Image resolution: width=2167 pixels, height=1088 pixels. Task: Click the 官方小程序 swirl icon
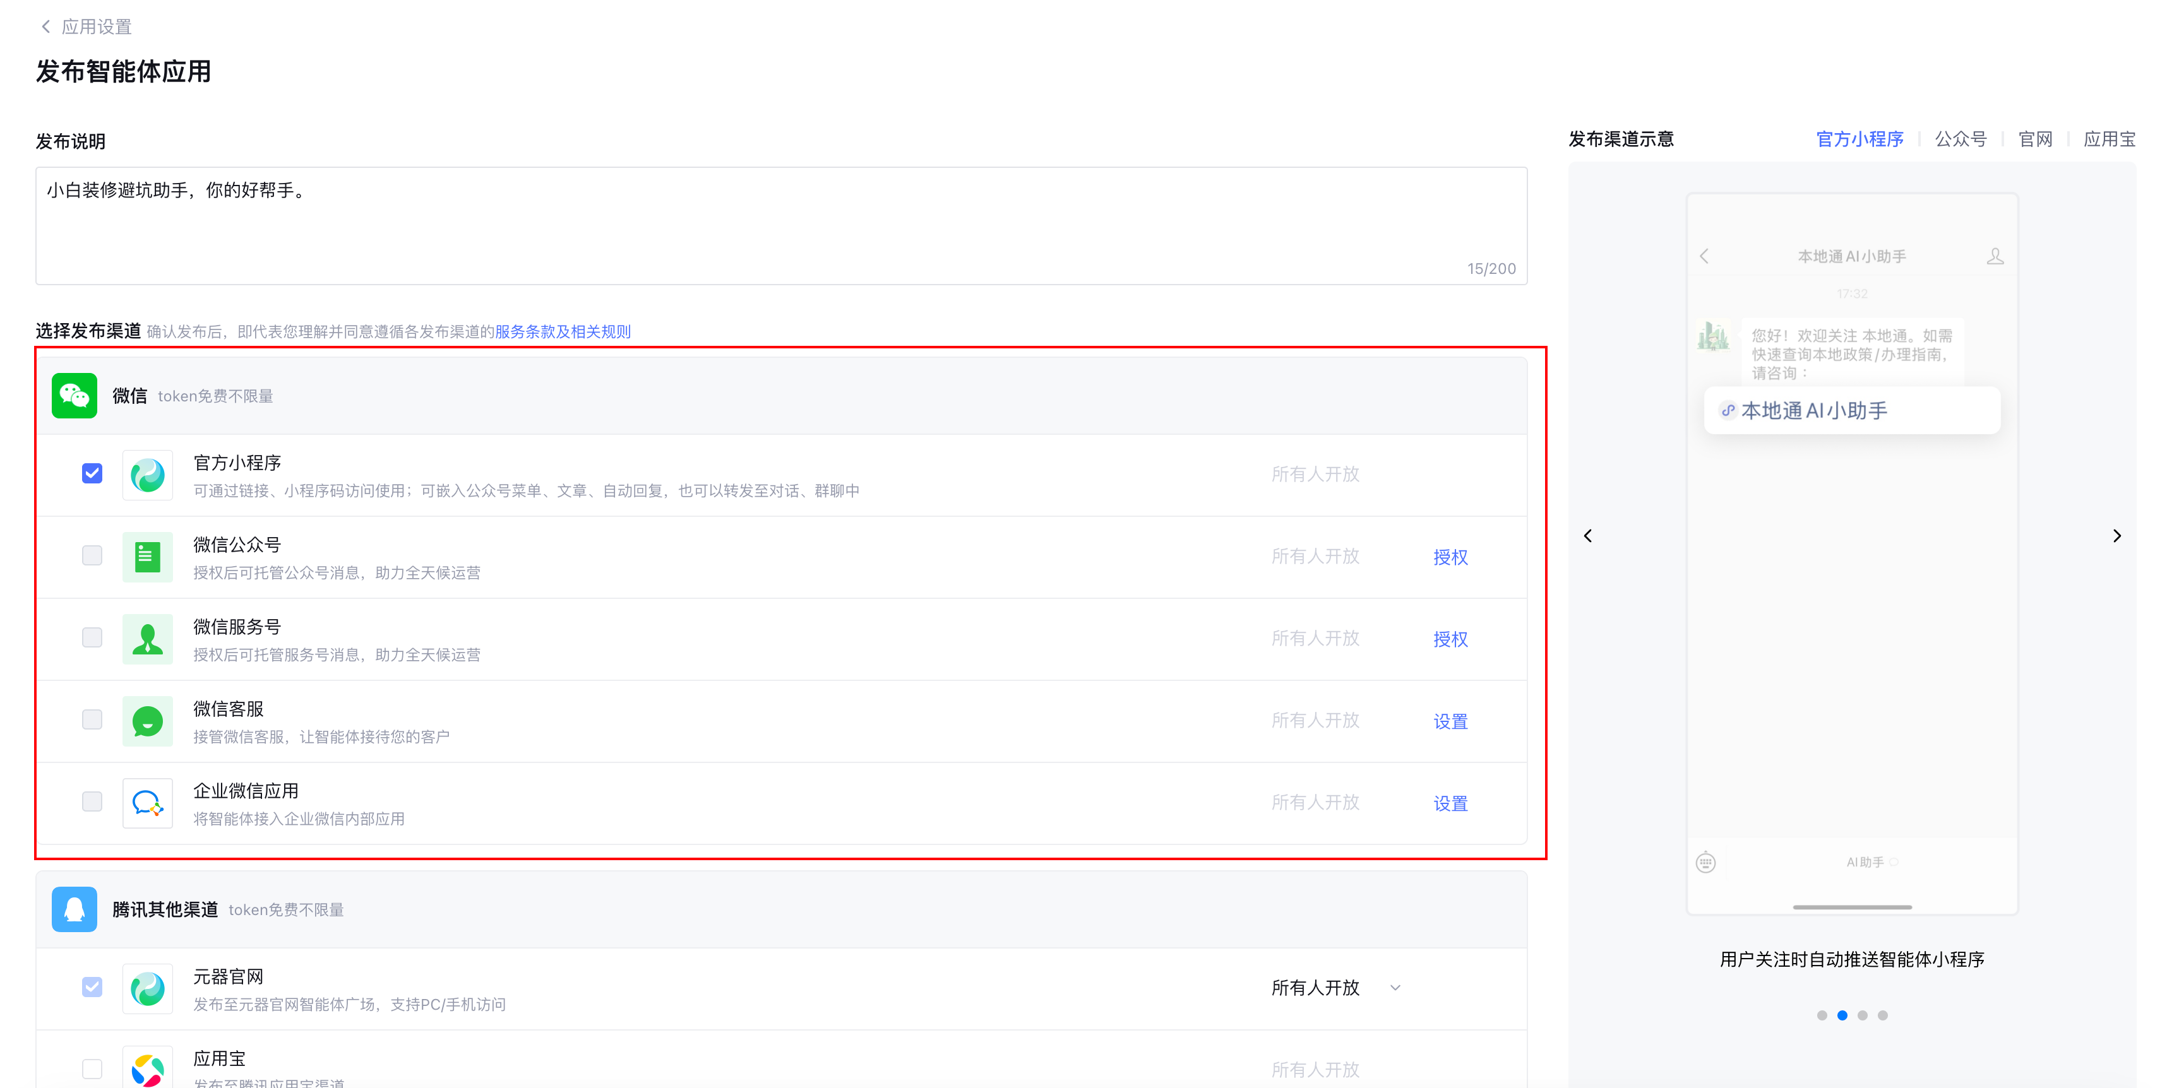click(147, 475)
